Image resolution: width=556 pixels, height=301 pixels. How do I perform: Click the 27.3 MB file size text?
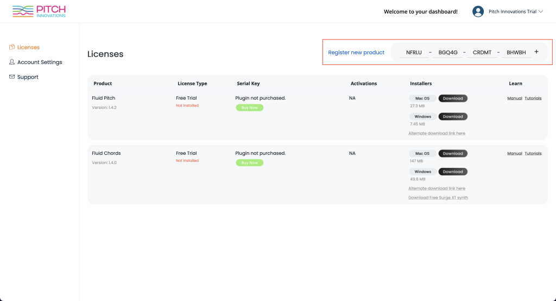click(418, 106)
